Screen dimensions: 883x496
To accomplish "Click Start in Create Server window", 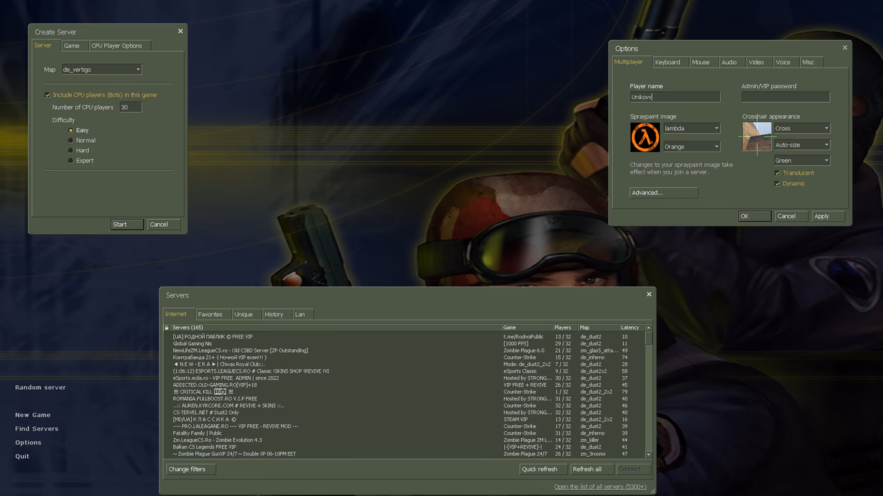I will point(127,225).
